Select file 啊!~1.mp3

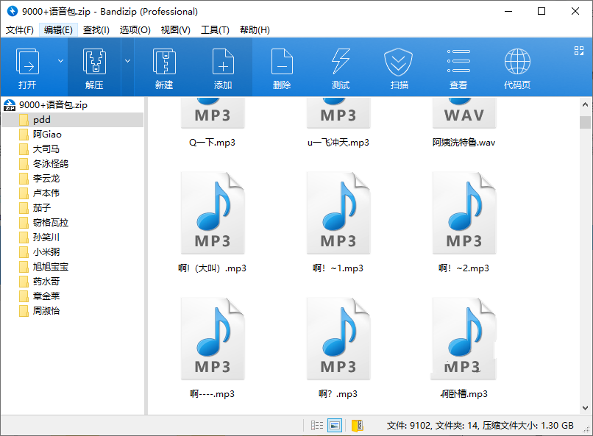(x=338, y=223)
